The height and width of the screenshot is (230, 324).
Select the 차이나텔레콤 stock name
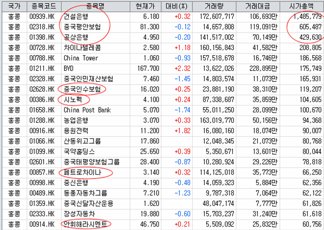(x=82, y=48)
